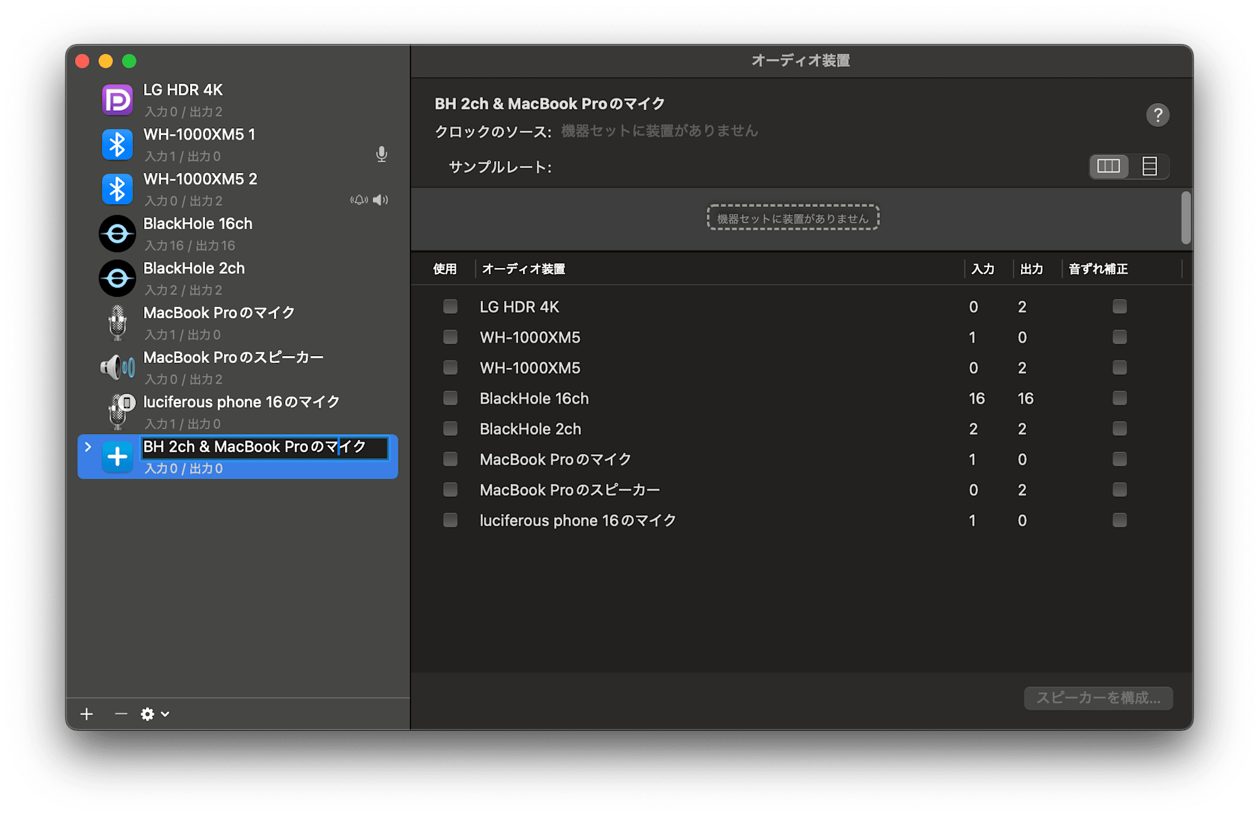Click the aggregate device plus icon
The width and height of the screenshot is (1259, 817).
[117, 457]
